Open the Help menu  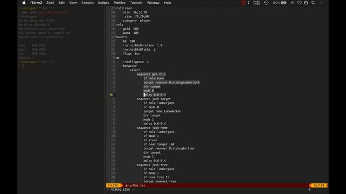tap(168, 3)
